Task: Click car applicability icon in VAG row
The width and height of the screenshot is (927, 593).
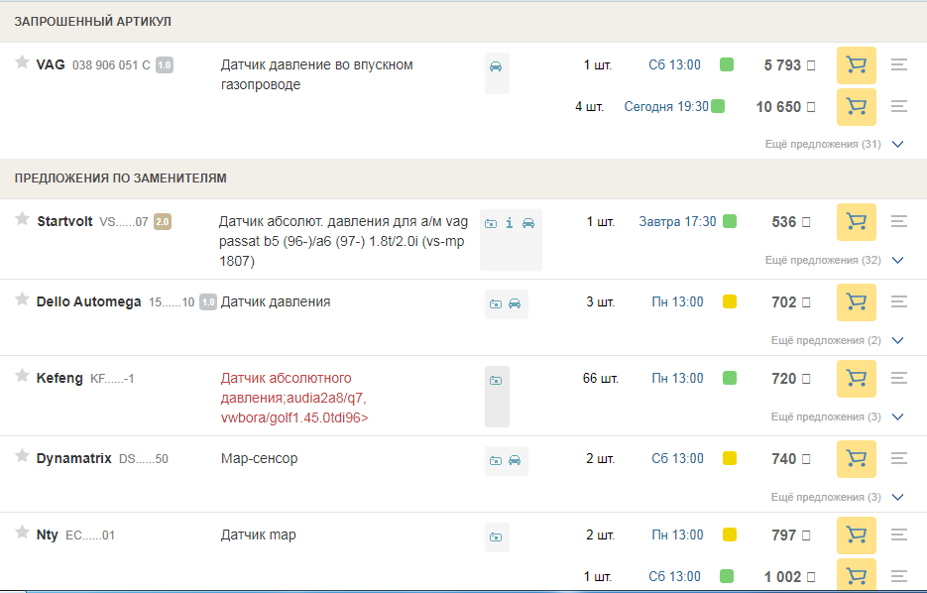Action: 496,66
